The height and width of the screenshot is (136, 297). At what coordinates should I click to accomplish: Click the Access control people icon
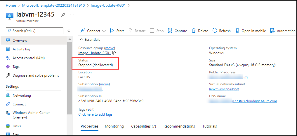[8, 58]
